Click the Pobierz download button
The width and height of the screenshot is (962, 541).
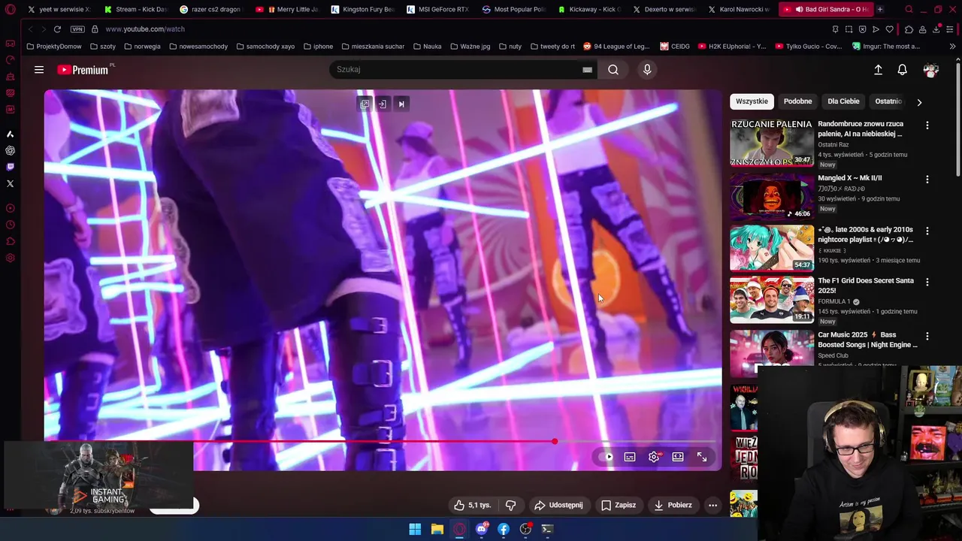673,505
